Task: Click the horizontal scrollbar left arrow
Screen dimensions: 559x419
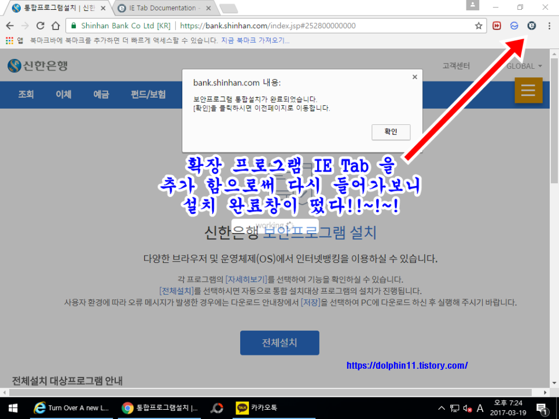Action: [4, 392]
